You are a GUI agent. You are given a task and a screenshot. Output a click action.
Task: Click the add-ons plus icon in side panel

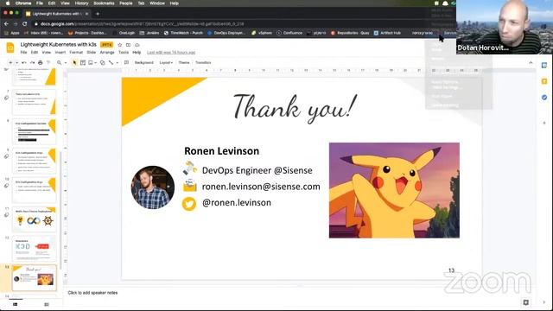tap(544, 123)
